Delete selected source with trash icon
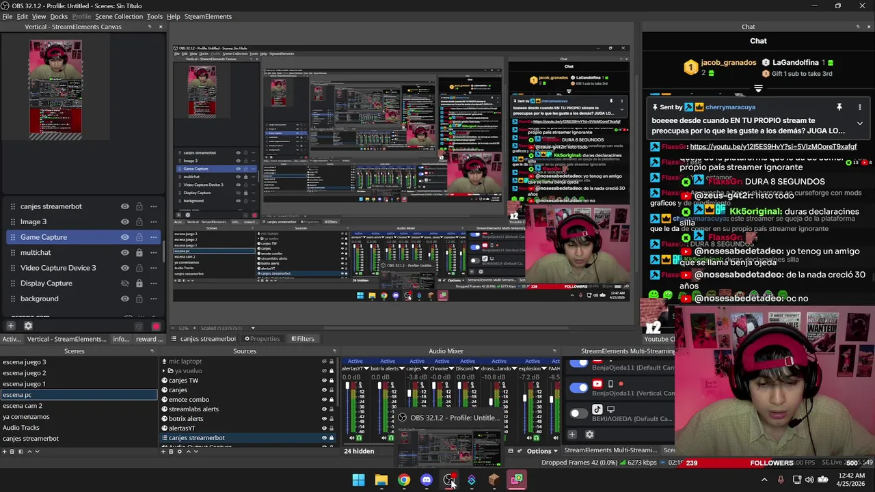The image size is (875, 492). [x=171, y=451]
